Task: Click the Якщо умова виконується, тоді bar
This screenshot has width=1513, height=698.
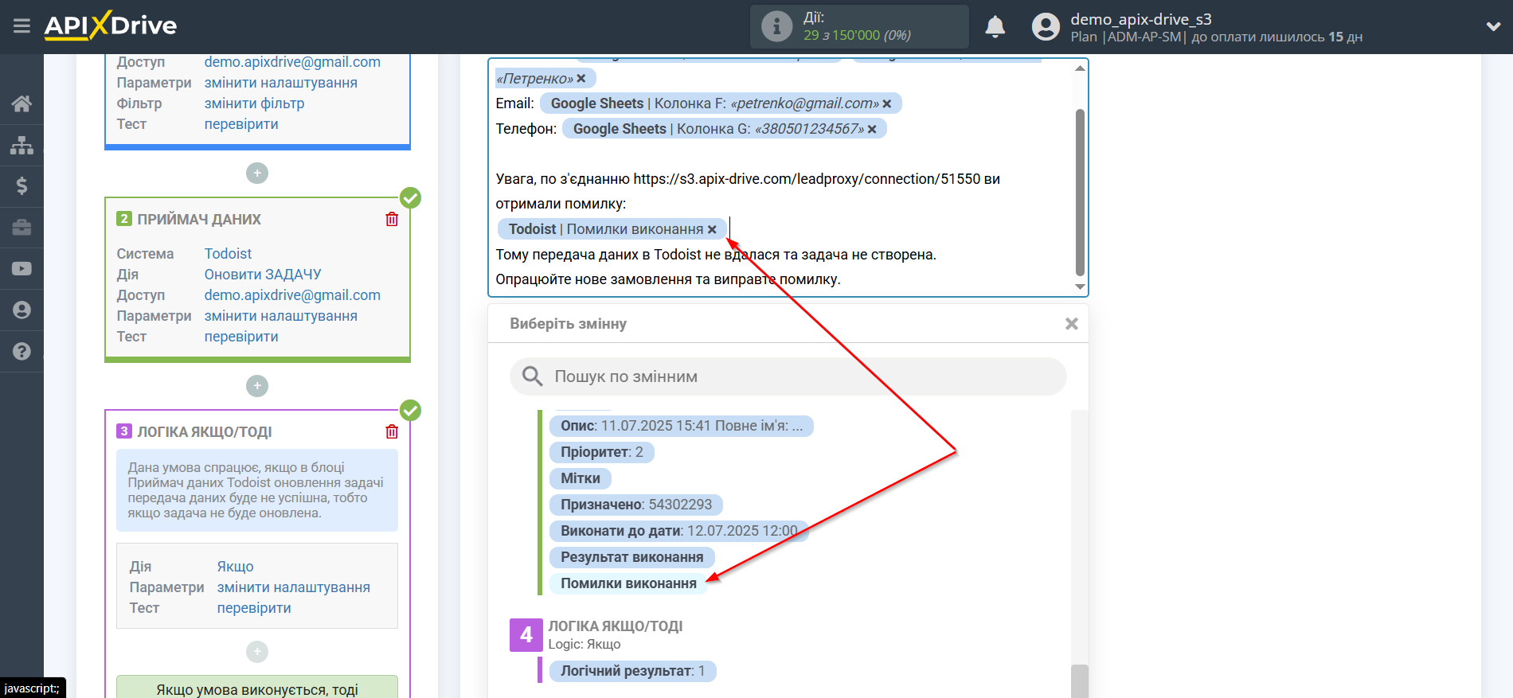Action: [257, 688]
